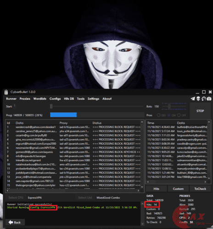
Task: Click the Id column header
Action: 8,123
